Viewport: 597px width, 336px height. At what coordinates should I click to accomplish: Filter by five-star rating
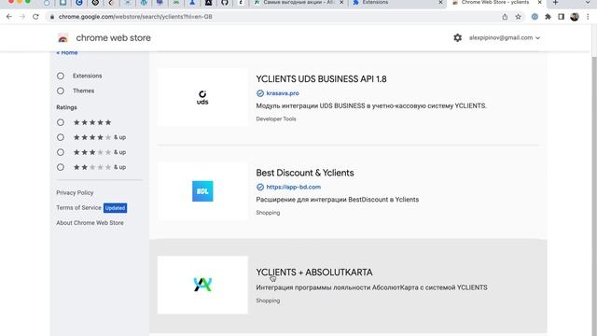click(x=61, y=122)
